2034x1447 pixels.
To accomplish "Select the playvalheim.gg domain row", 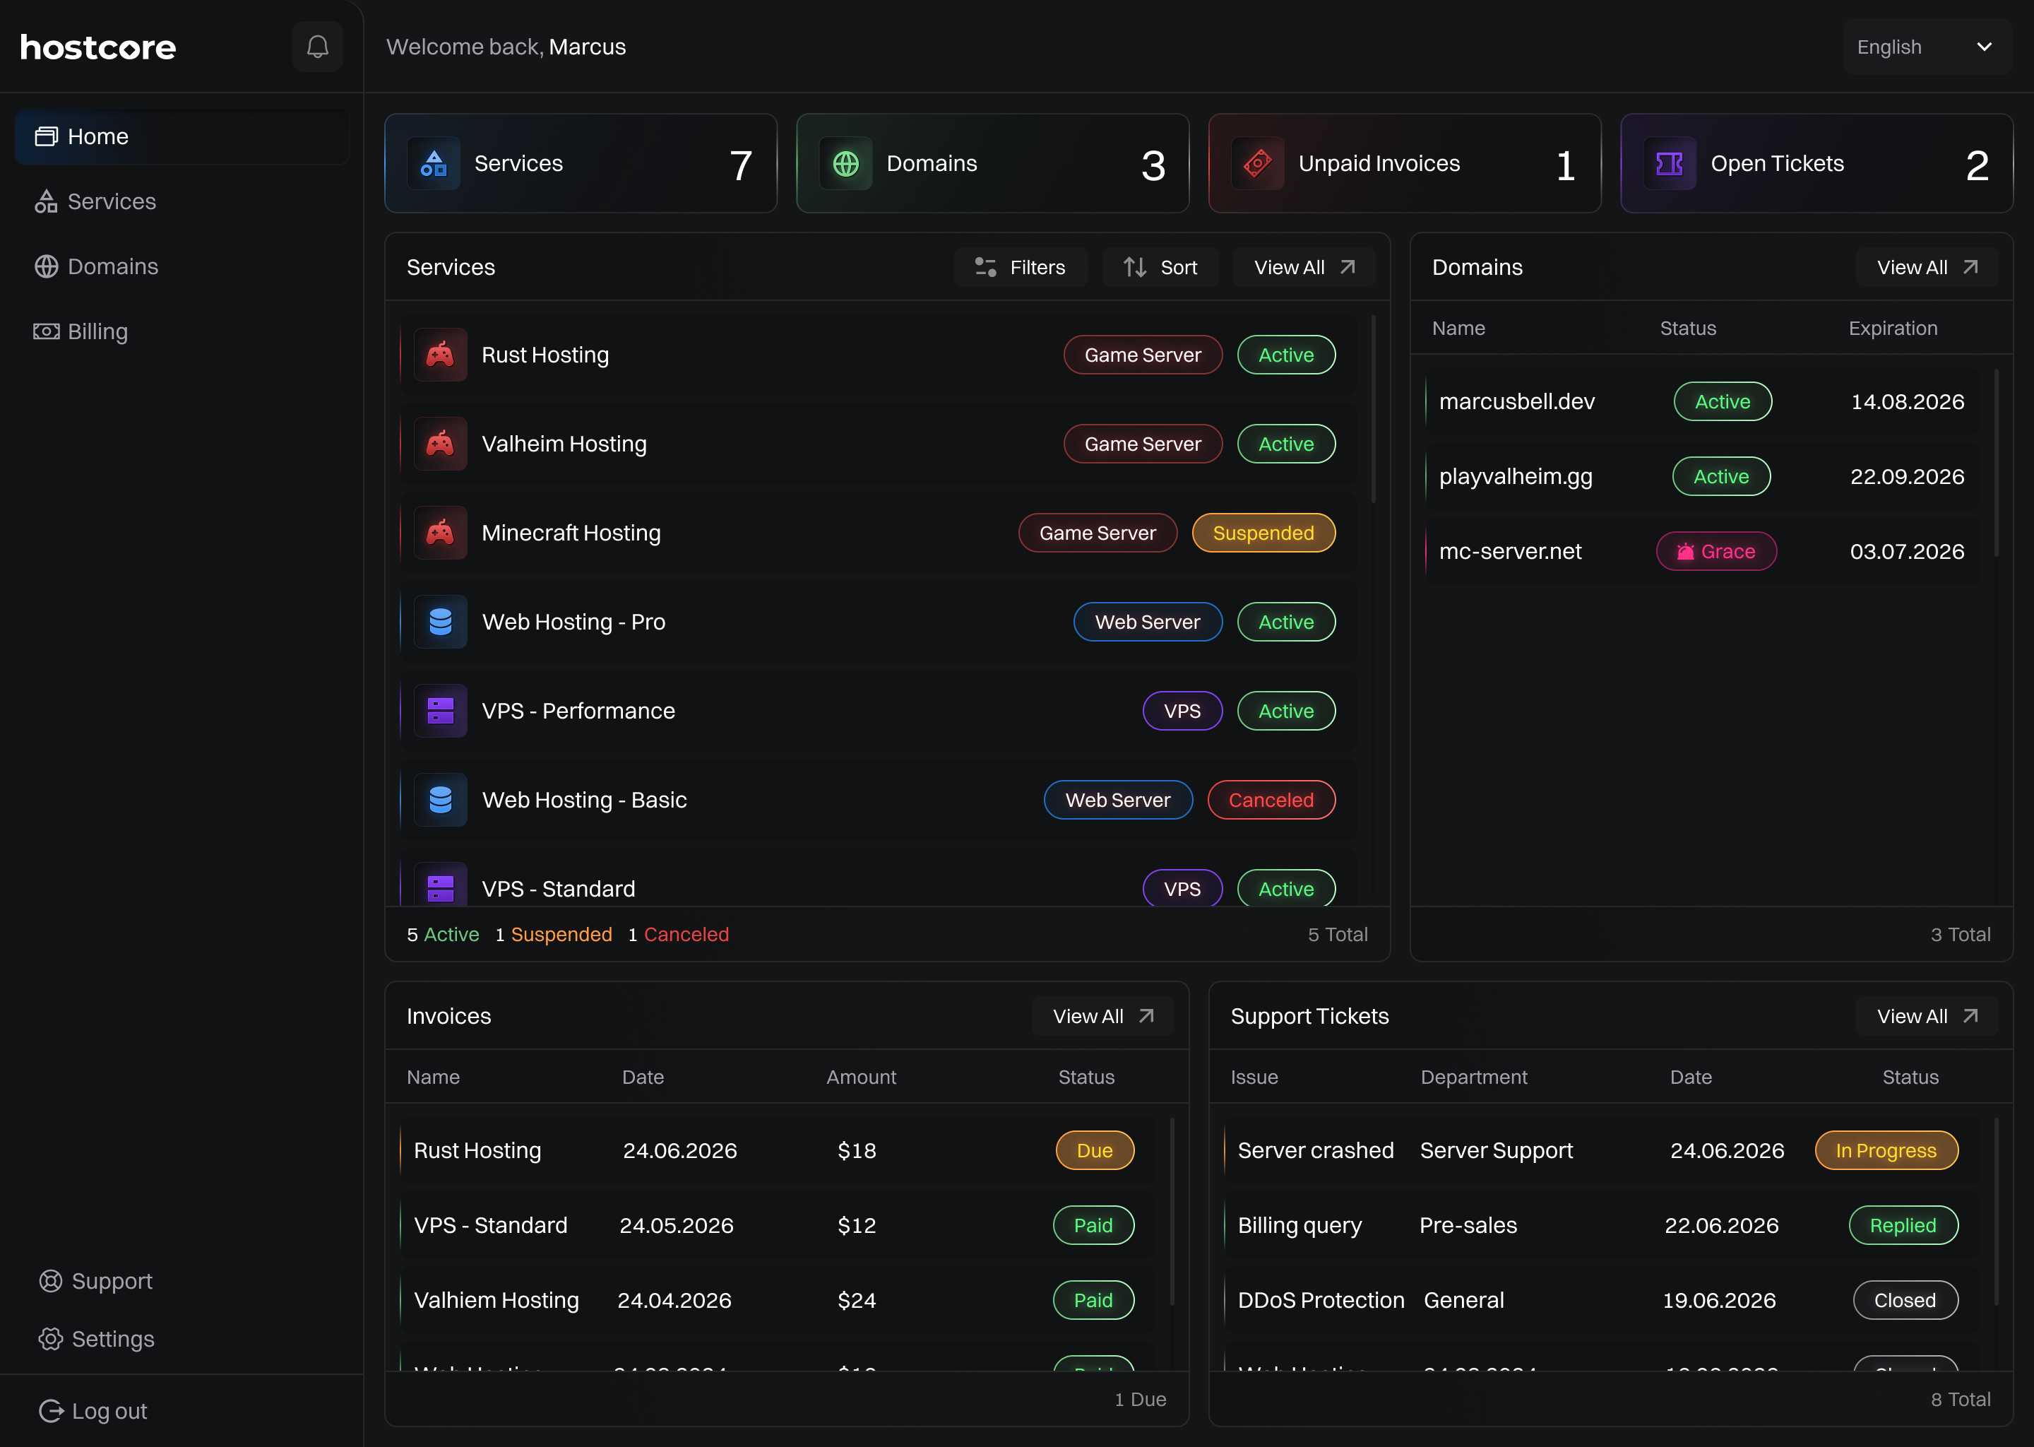I will [1702, 477].
